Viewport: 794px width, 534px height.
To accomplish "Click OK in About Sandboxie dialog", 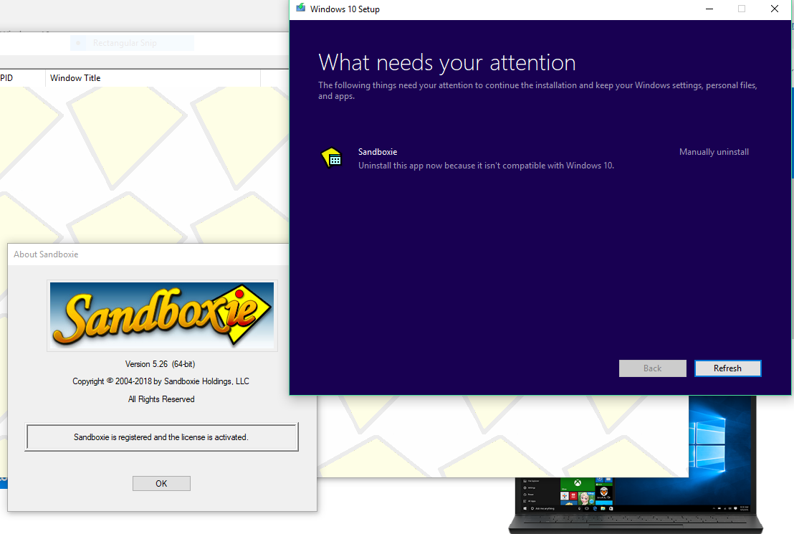I will pos(161,483).
